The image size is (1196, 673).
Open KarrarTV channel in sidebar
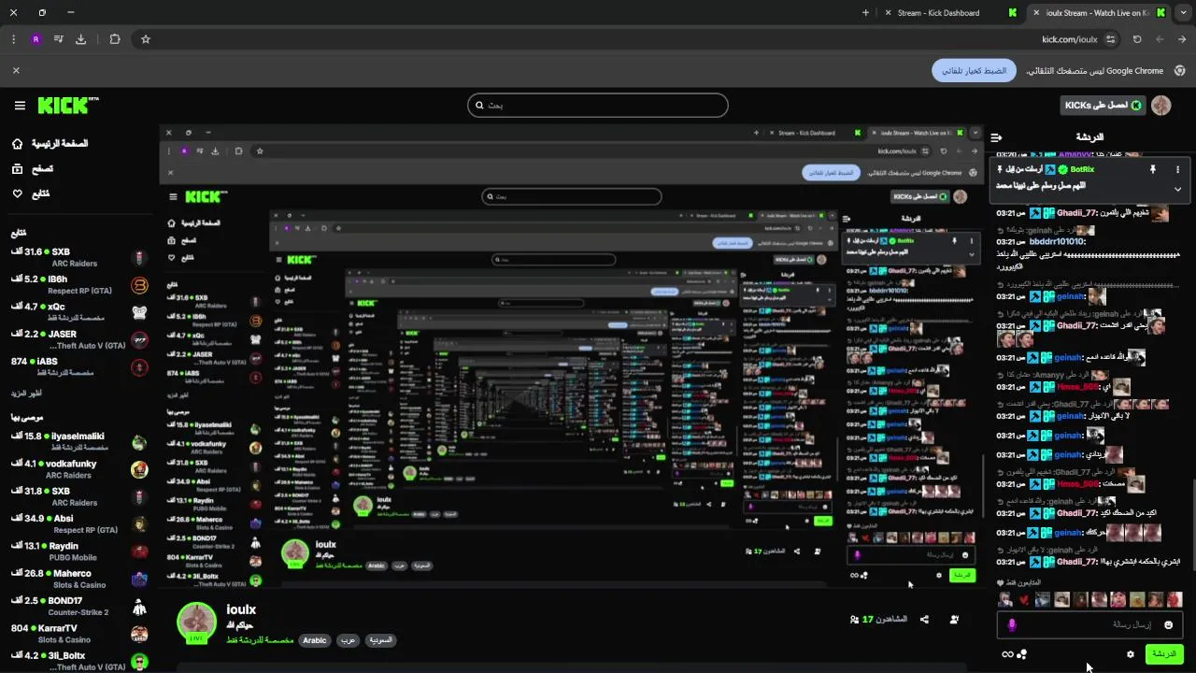(x=79, y=634)
